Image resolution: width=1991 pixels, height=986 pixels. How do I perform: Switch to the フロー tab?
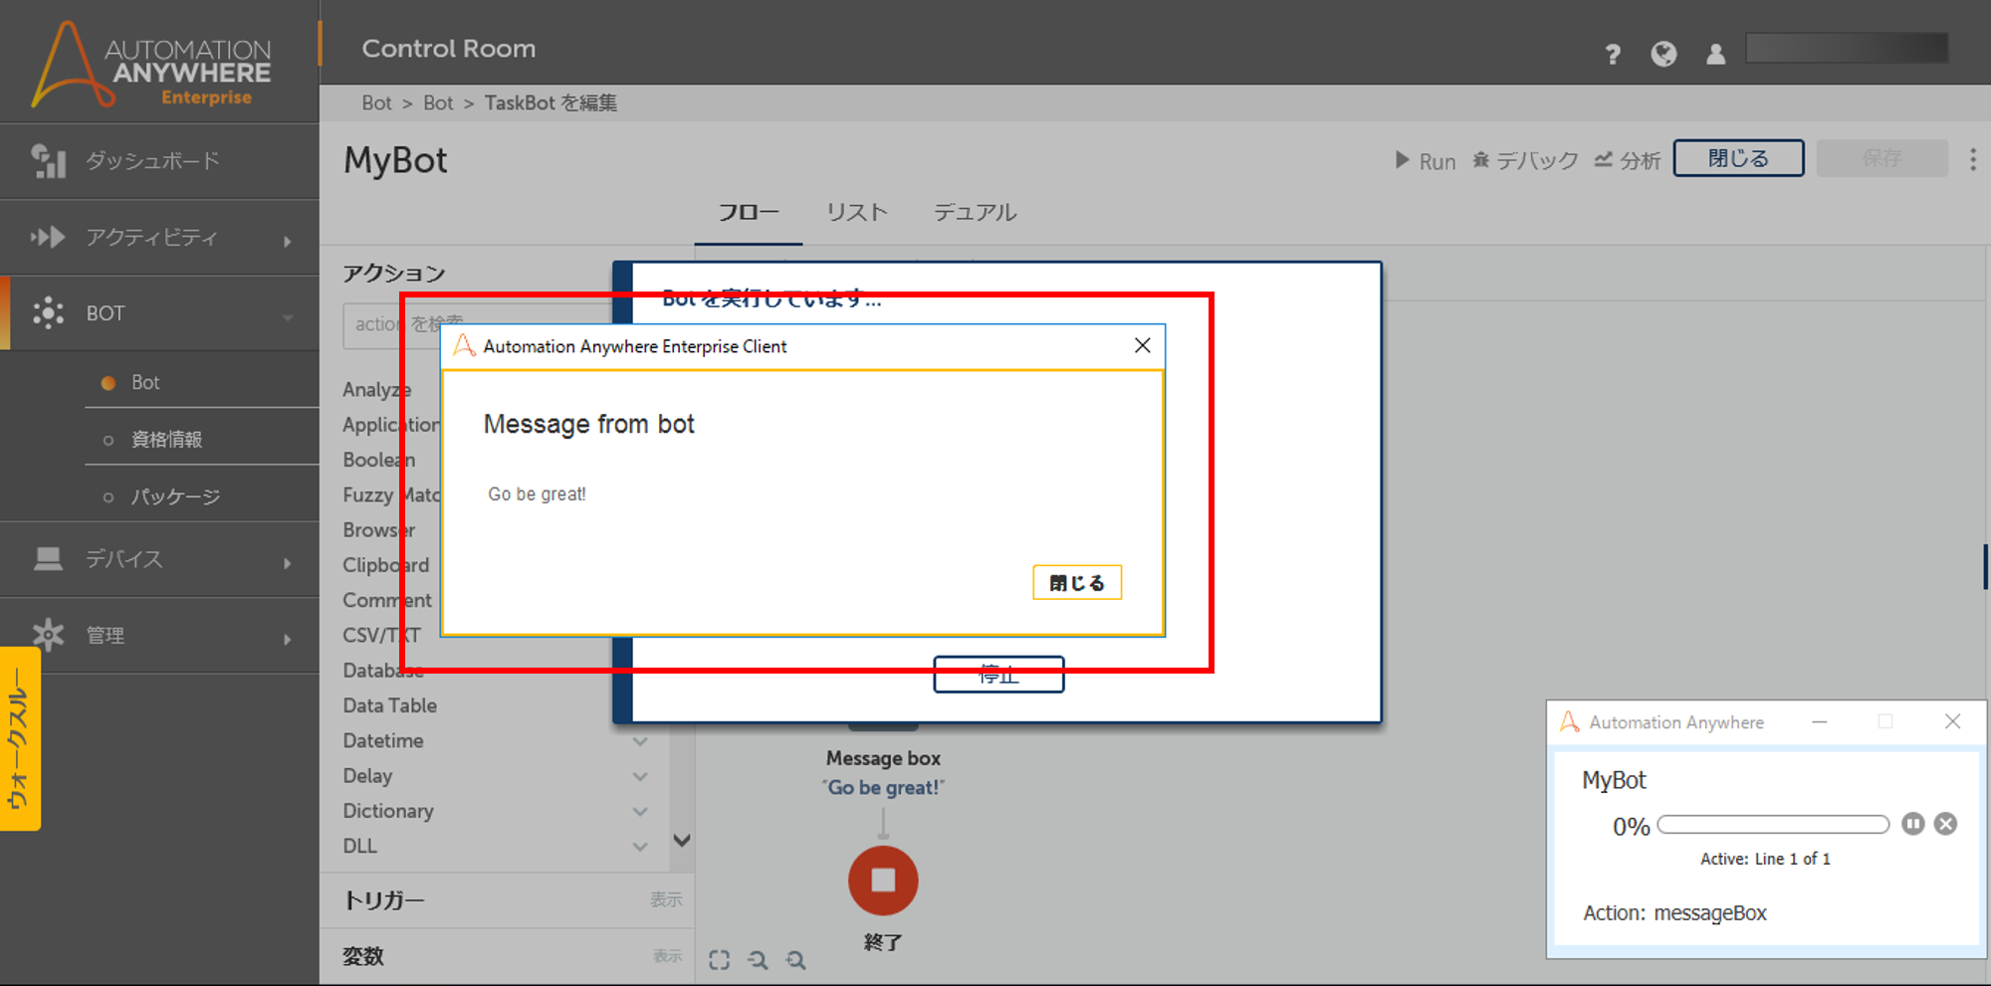pos(749,213)
